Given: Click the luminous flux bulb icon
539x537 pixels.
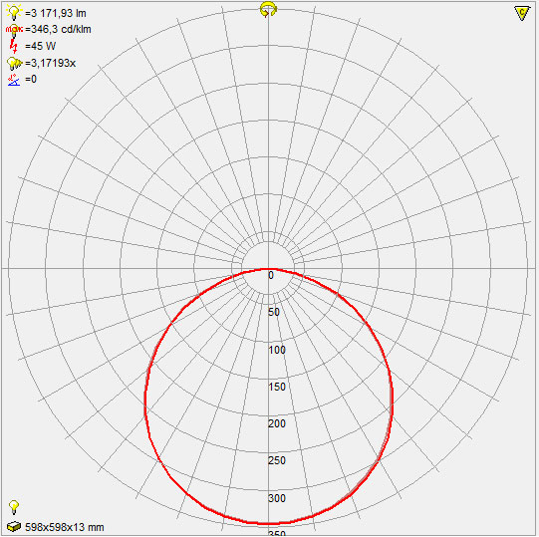Looking at the screenshot, I should tap(14, 13).
